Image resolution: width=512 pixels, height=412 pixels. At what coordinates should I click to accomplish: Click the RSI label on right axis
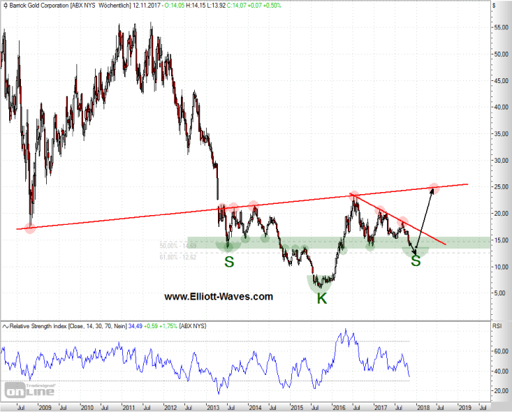(497, 325)
